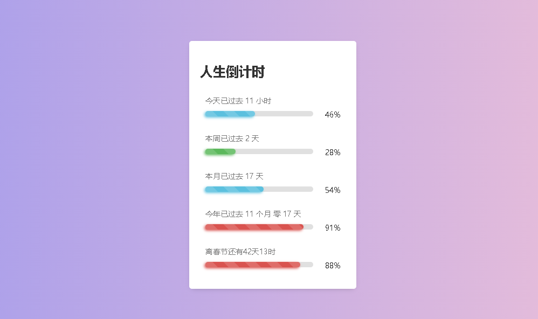538x319 pixels.
Task: Click the blue filled part of this month's bar
Action: pos(234,189)
